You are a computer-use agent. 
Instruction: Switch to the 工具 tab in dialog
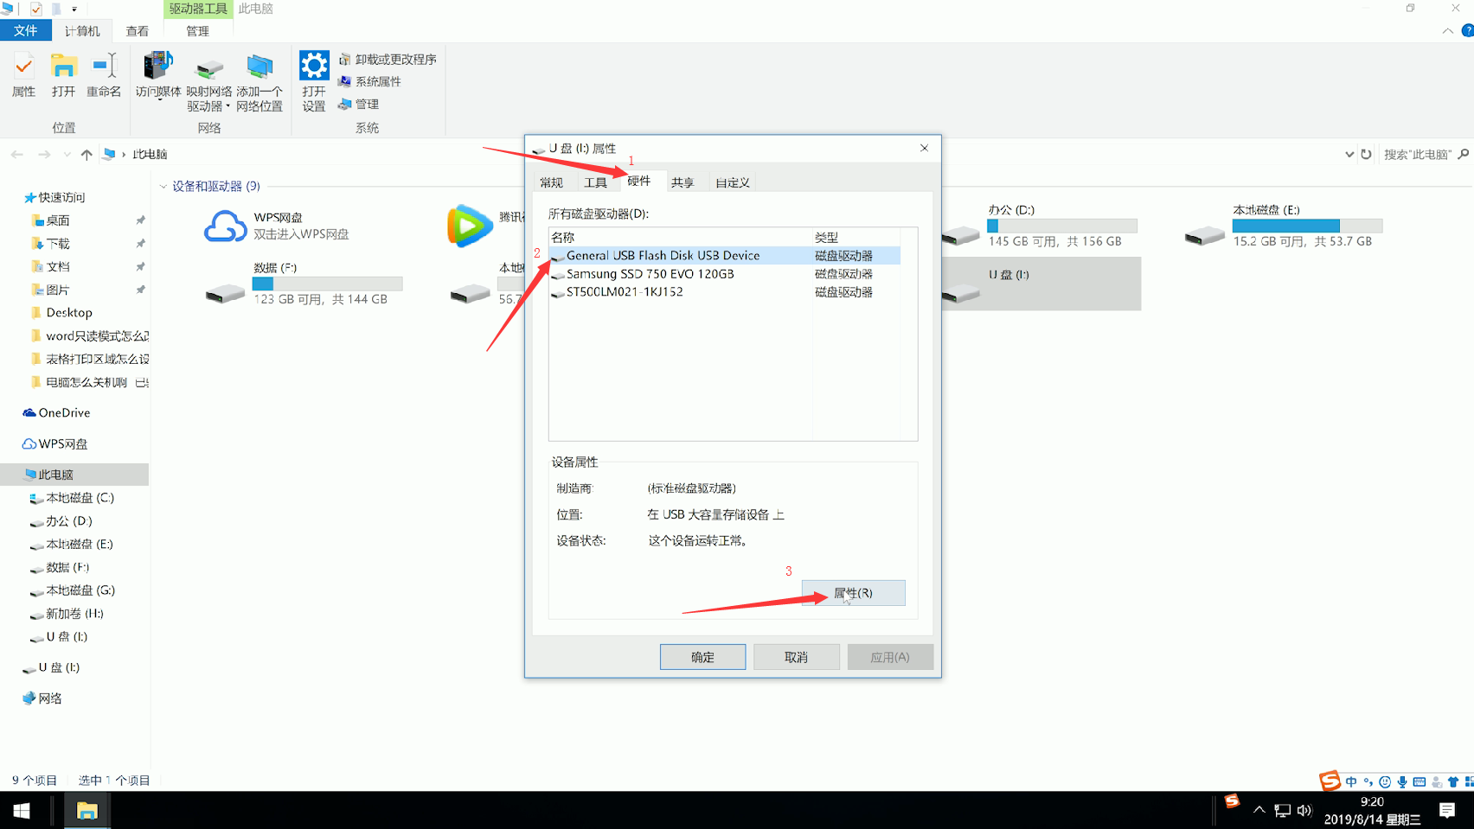595,182
